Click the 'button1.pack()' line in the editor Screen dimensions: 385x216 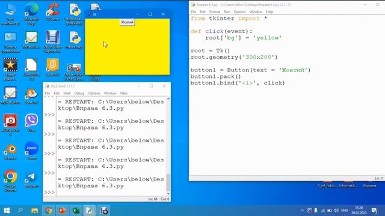coord(215,76)
